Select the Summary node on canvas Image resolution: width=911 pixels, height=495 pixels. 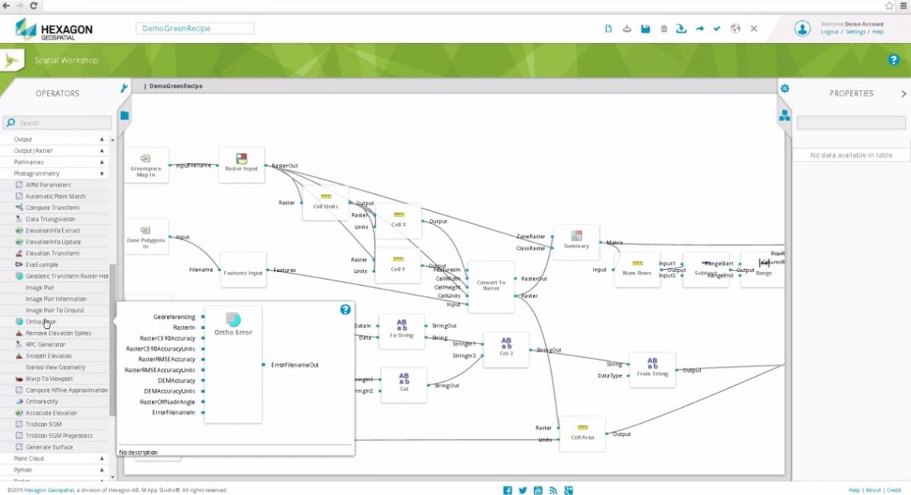pyautogui.click(x=576, y=243)
